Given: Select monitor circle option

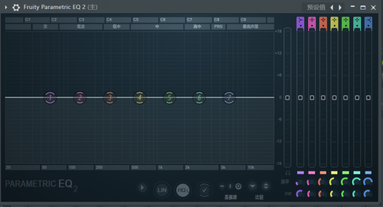Looking at the screenshot, I should pyautogui.click(x=238, y=187).
